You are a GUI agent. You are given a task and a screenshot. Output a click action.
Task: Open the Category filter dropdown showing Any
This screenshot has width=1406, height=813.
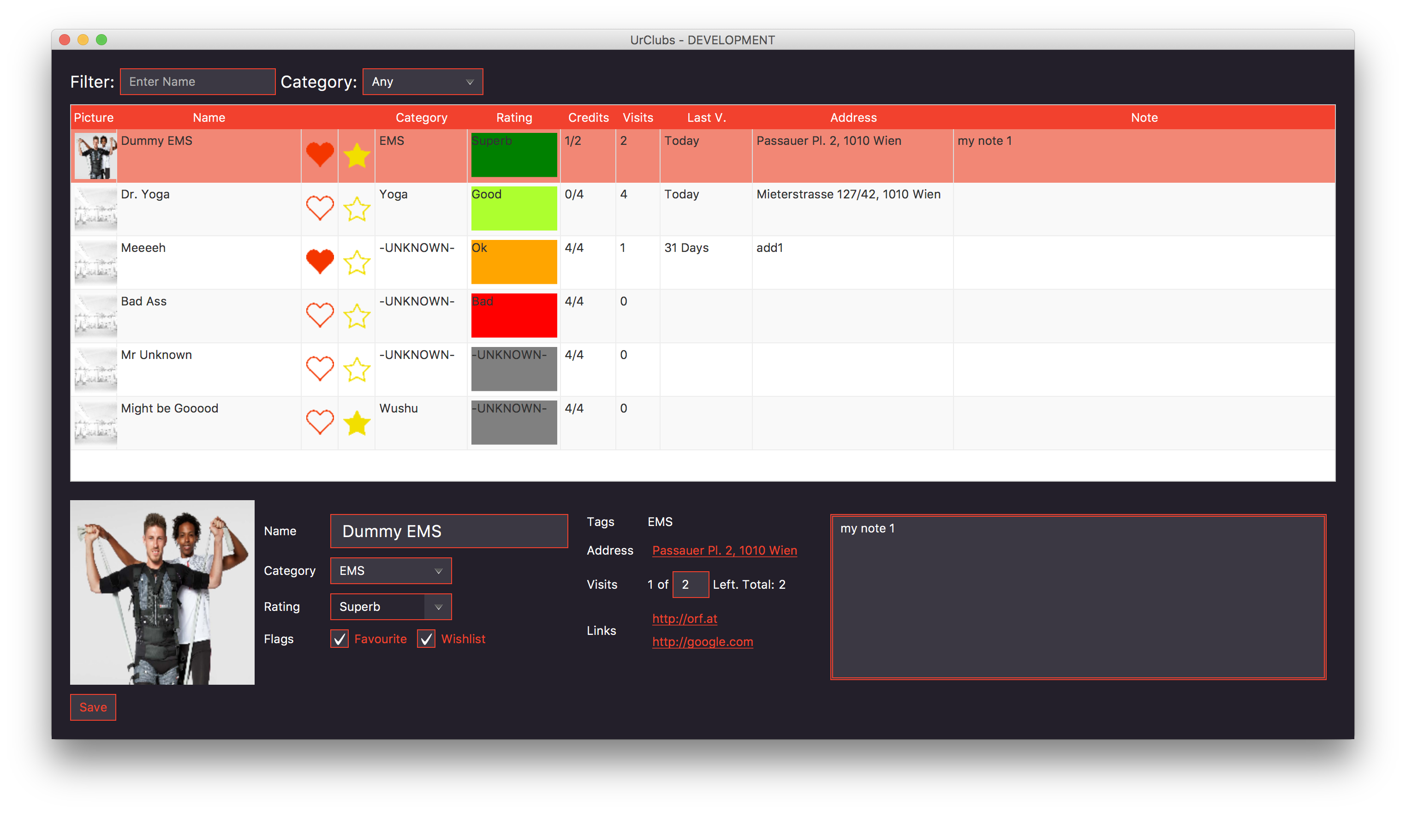423,82
